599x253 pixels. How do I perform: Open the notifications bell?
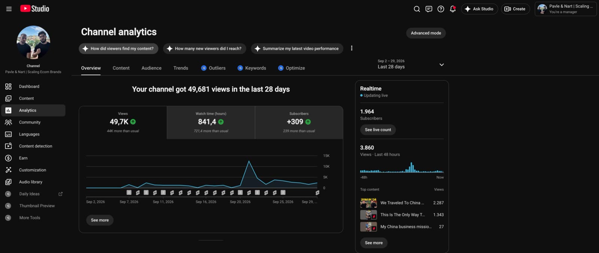click(453, 9)
